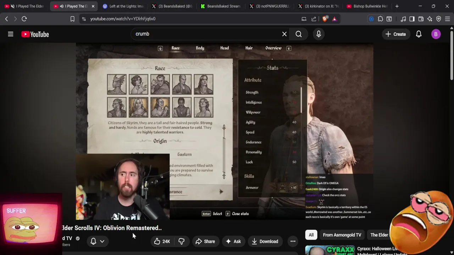Toggle the subscription notification bell
The image size is (454, 255).
pos(93,242)
